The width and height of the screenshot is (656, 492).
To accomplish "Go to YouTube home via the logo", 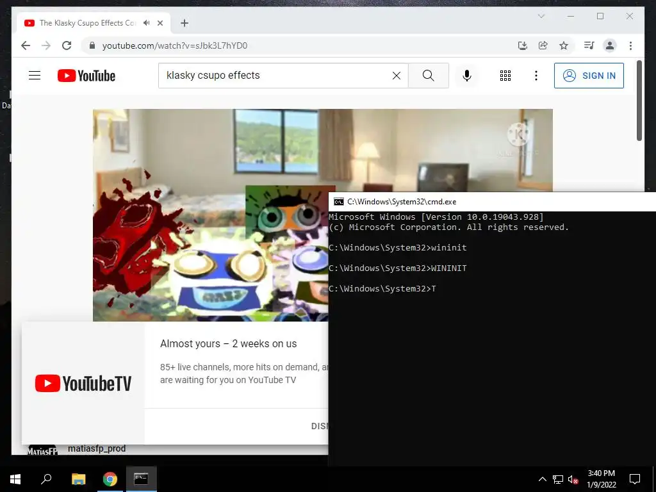I will pyautogui.click(x=86, y=76).
